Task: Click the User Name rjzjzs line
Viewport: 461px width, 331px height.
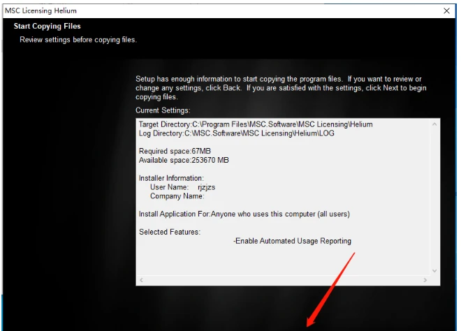Action: point(182,187)
